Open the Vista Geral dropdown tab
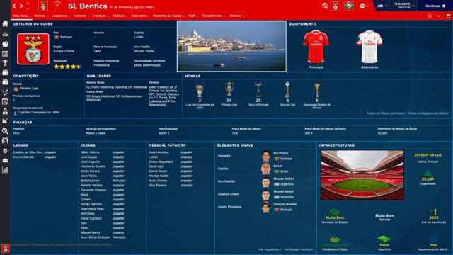Image resolution: width=453 pixels, height=255 pixels. pos(21,16)
